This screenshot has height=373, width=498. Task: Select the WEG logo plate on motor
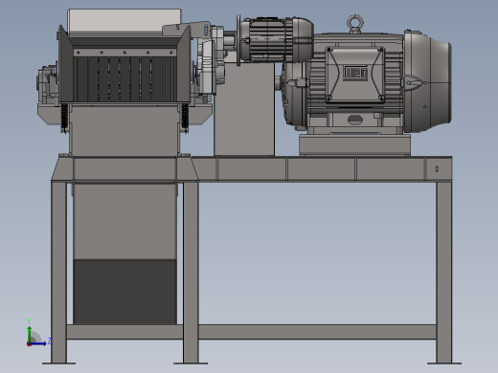point(355,74)
